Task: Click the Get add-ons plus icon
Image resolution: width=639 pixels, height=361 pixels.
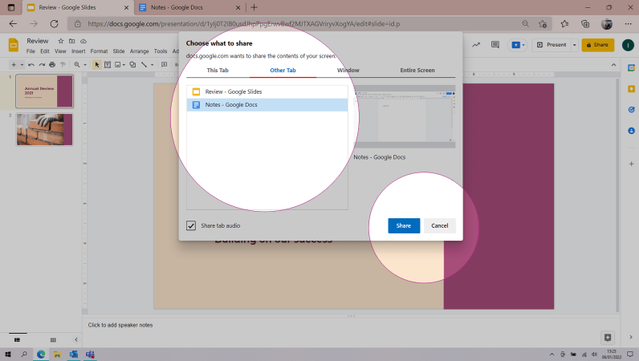Action: point(631,164)
